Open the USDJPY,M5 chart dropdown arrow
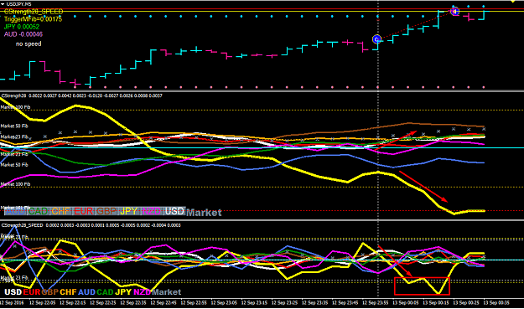Viewport: 524px width, 309px height. tap(3, 4)
